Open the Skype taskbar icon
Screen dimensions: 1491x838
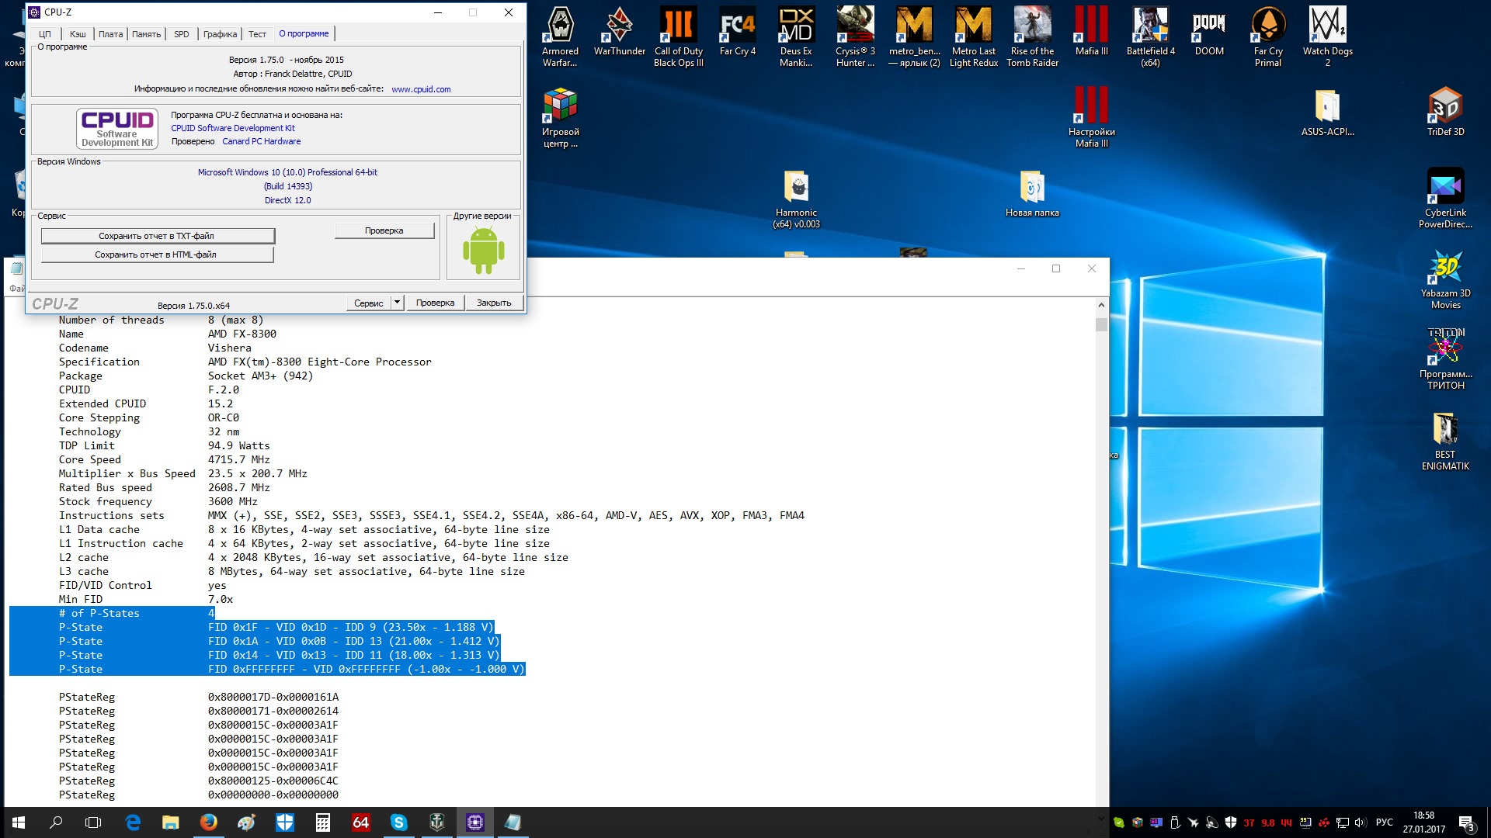click(x=398, y=822)
